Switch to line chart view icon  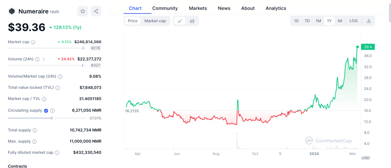click(180, 21)
